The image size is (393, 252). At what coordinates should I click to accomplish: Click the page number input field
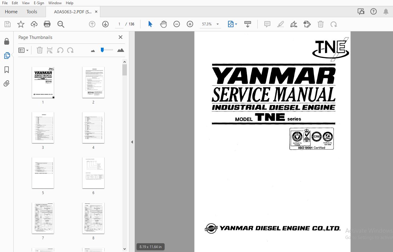tap(119, 24)
